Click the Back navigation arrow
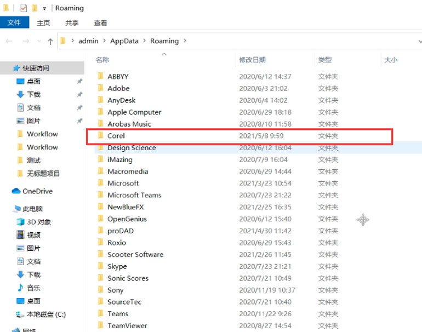The width and height of the screenshot is (422, 332). [9, 41]
